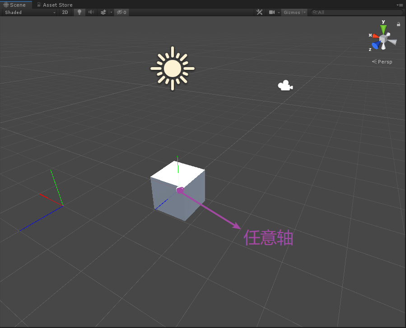Image resolution: width=406 pixels, height=328 pixels.
Task: Switch Persp projection mode label
Action: click(x=382, y=62)
